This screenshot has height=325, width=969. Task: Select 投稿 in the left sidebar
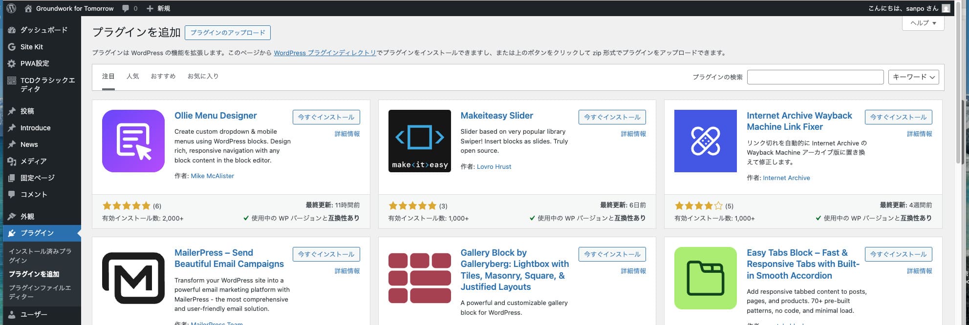coord(30,111)
